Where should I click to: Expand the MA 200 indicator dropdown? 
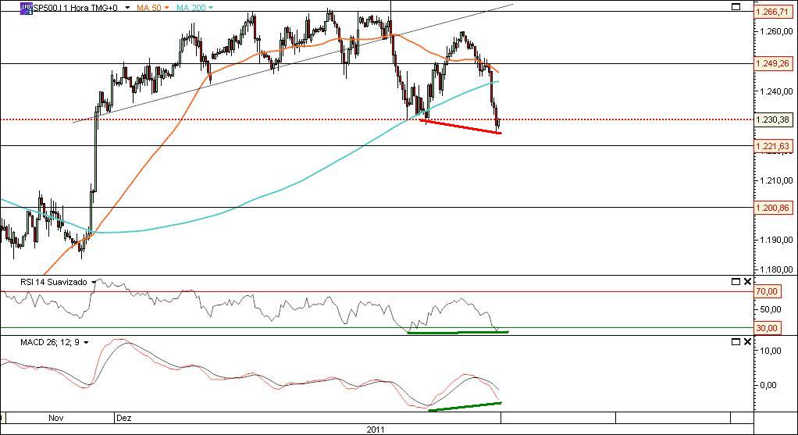tap(211, 8)
